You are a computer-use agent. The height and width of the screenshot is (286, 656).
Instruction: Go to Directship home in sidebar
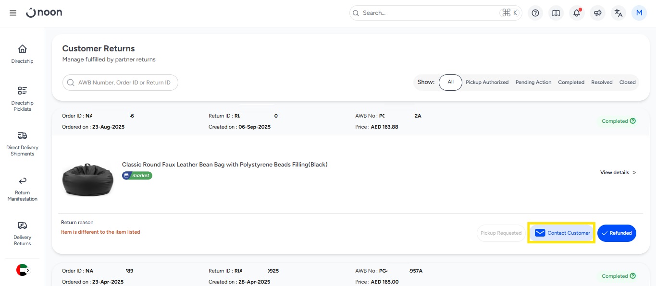(x=22, y=54)
